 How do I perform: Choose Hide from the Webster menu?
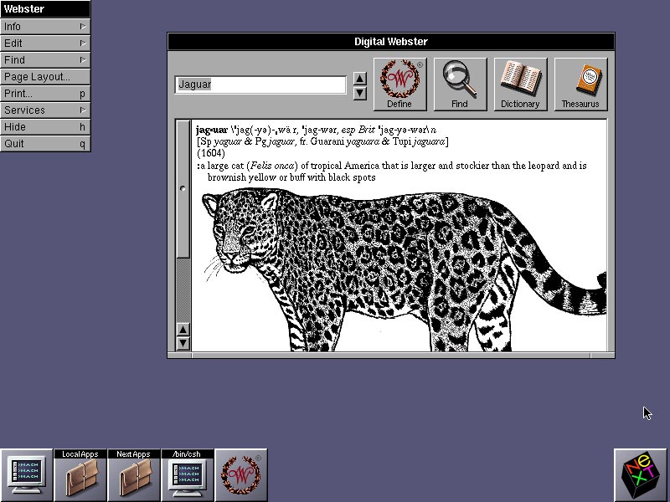point(45,127)
